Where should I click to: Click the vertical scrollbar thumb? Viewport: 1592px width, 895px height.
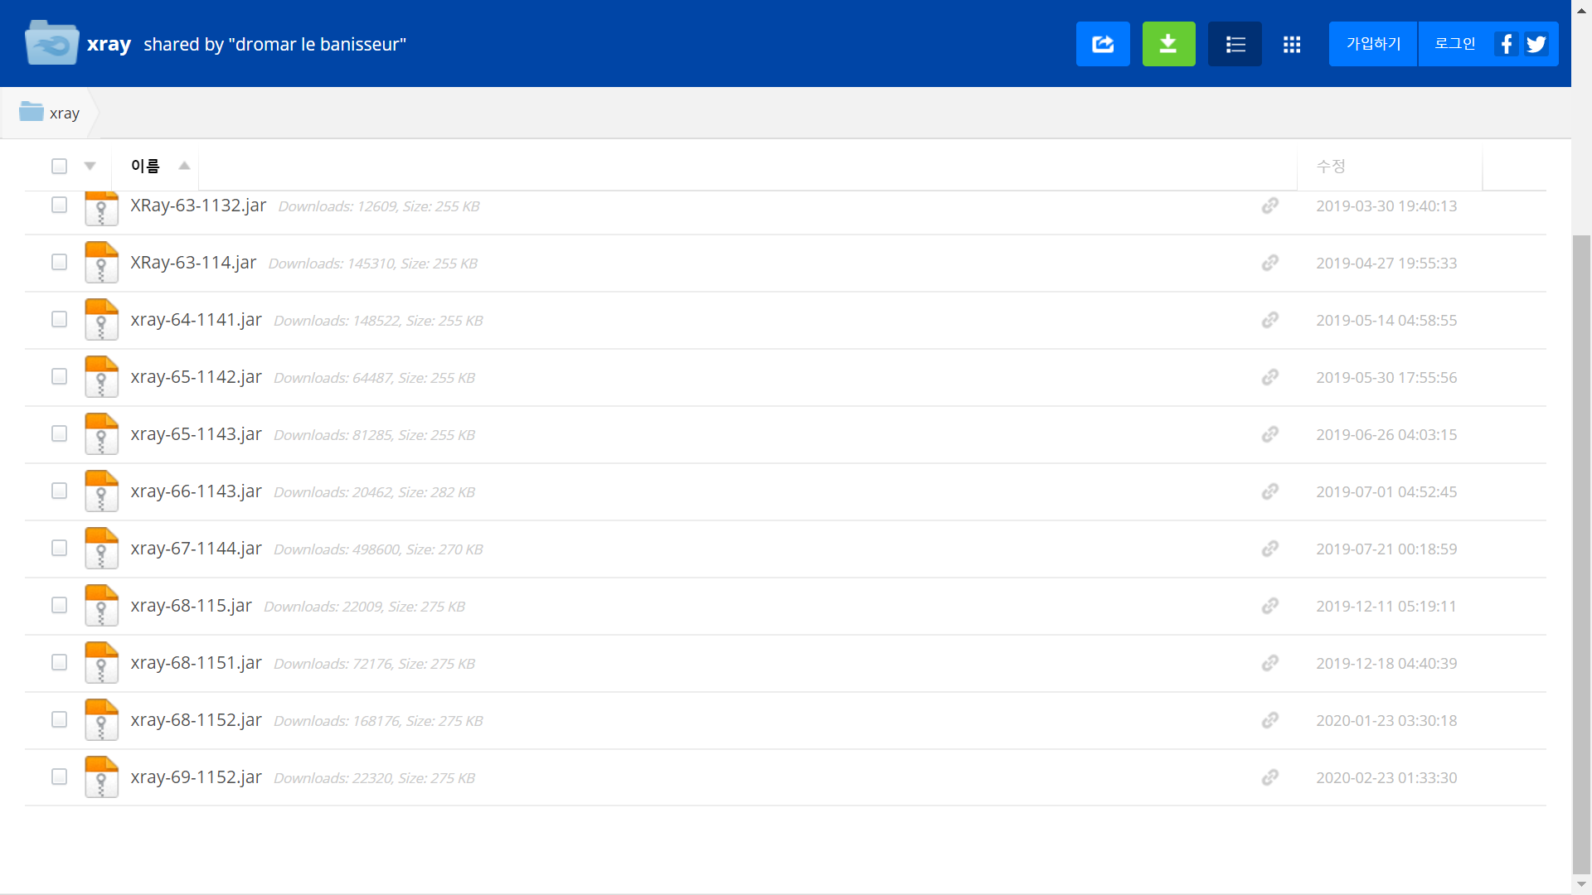pos(1581,554)
